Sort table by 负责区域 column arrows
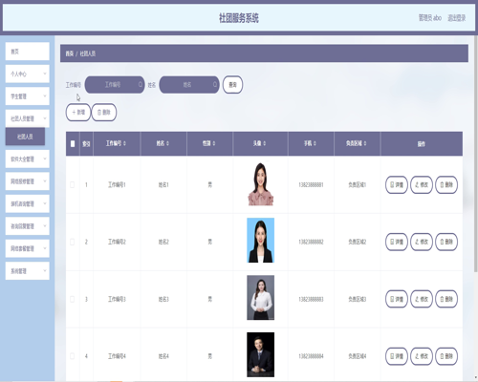Viewport: 478px width, 382px height. pyautogui.click(x=365, y=143)
